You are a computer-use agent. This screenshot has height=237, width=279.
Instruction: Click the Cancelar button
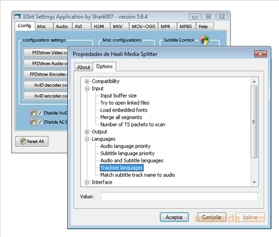coord(212,217)
